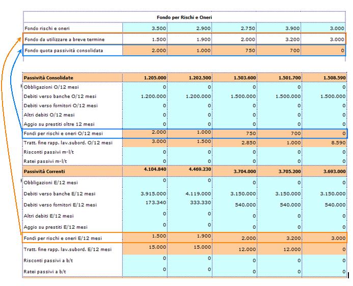Click the Passività Consolidate total 1.508.590

[x=335, y=78]
